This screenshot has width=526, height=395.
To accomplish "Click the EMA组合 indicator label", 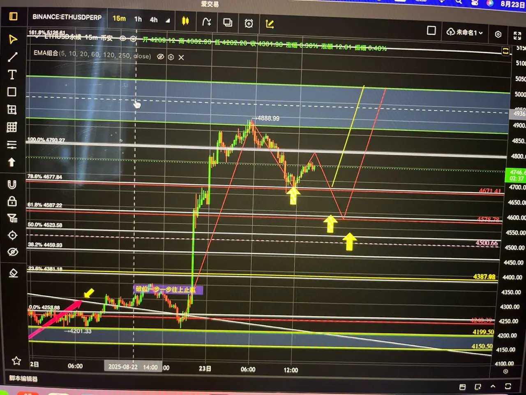I will click(92, 54).
